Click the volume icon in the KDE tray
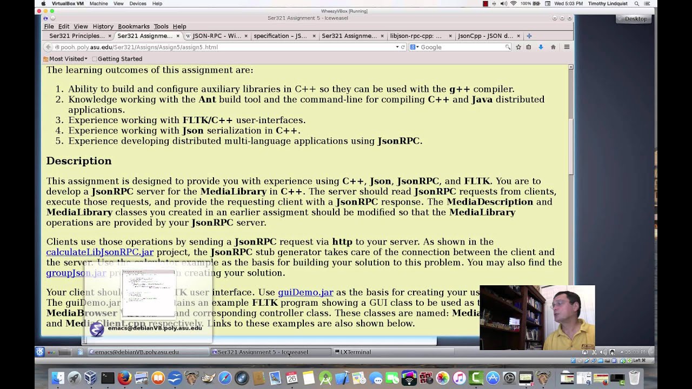This screenshot has width=692, height=389. click(603, 352)
